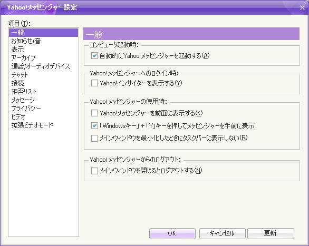Open the アーカイブ settings page
The image size is (309, 246).
43,58
